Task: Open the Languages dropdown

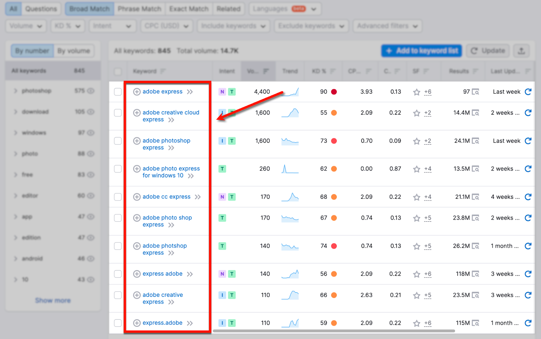Action: coord(285,9)
